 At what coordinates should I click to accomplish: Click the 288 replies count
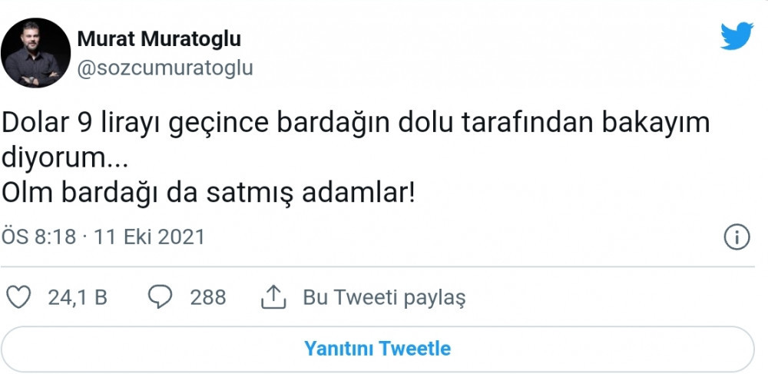(208, 297)
